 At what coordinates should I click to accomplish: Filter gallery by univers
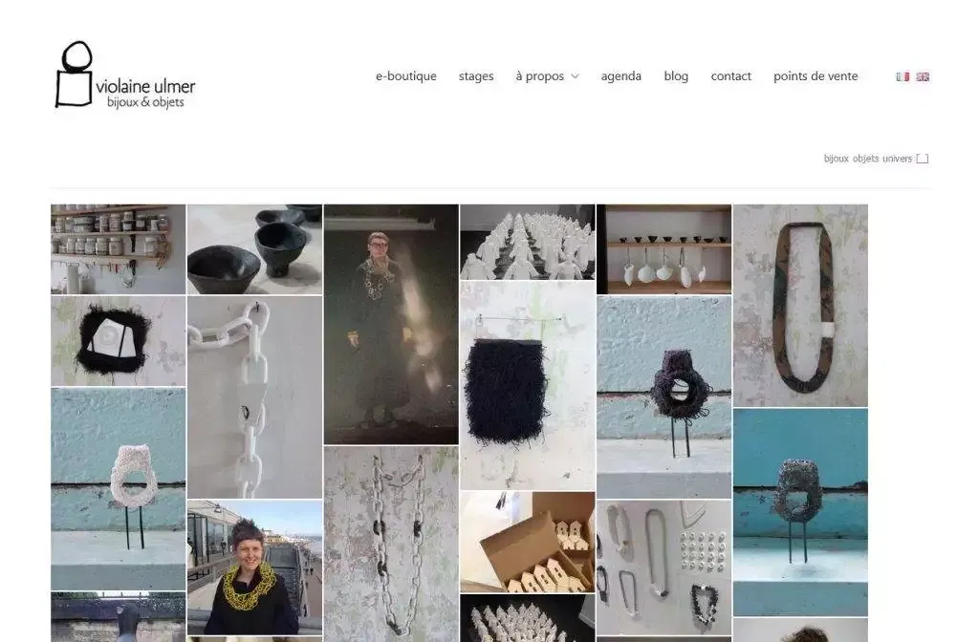(897, 159)
